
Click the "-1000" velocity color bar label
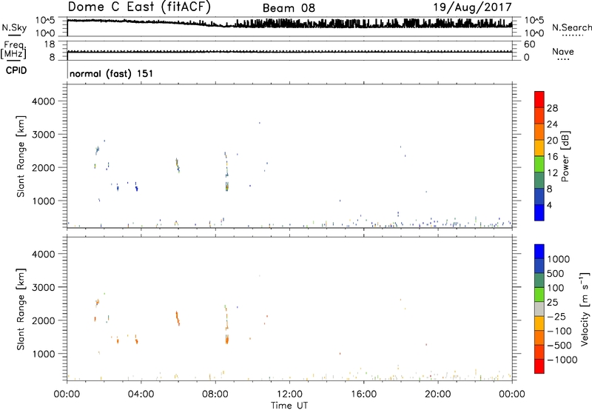(562, 360)
